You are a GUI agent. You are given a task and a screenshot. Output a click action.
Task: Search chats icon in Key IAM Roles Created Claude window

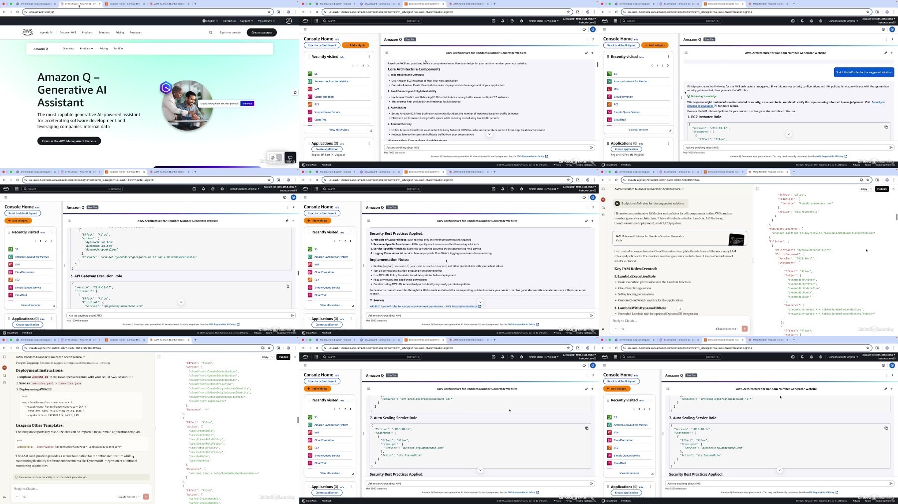tap(603, 207)
